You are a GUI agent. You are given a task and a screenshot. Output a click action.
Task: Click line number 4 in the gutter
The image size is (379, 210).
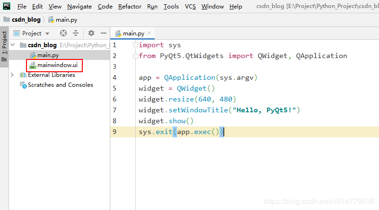(x=115, y=77)
